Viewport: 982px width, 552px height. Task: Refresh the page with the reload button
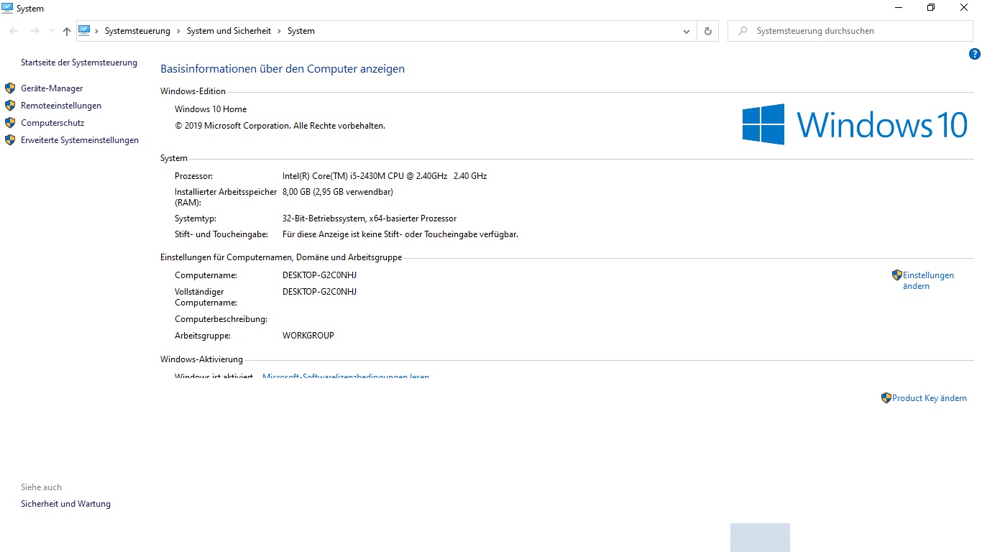click(x=708, y=31)
